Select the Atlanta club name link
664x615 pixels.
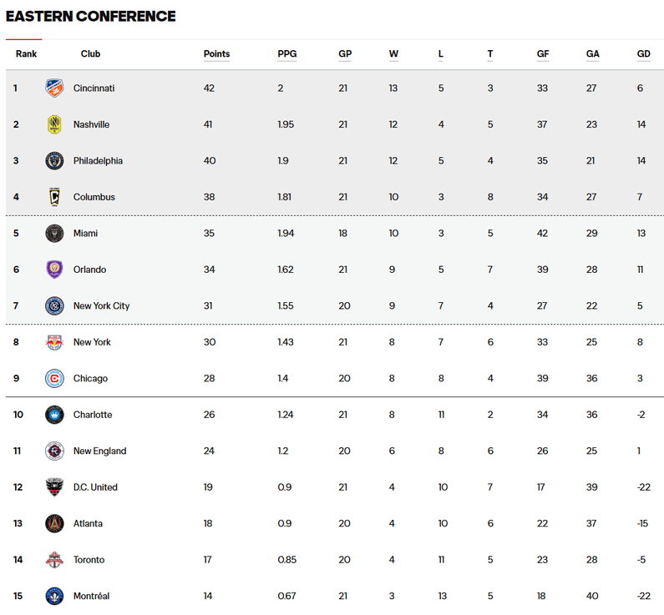coord(88,524)
